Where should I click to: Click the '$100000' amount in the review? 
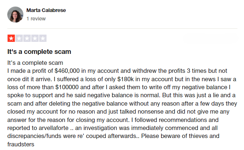(67, 87)
